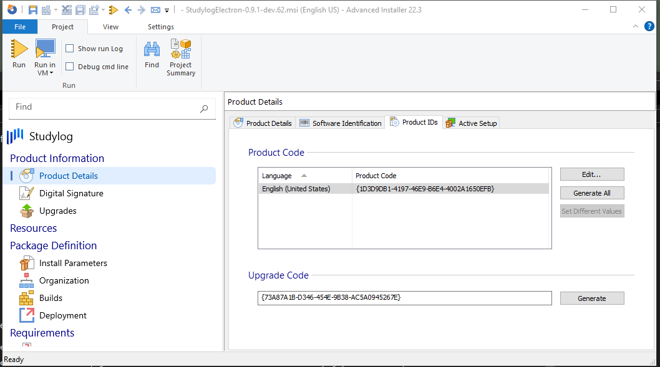Collapse the ribbon using the chevron
The height and width of the screenshot is (367, 660).
(635, 26)
